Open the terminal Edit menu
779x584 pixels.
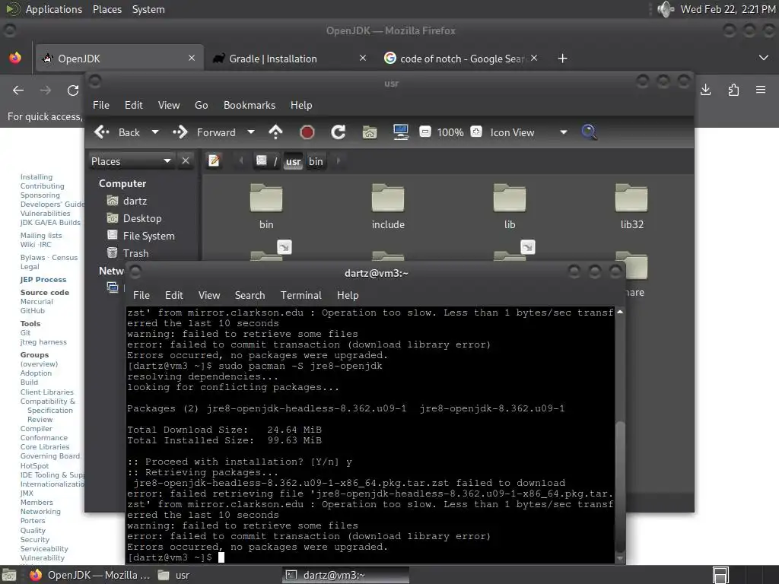click(x=174, y=296)
